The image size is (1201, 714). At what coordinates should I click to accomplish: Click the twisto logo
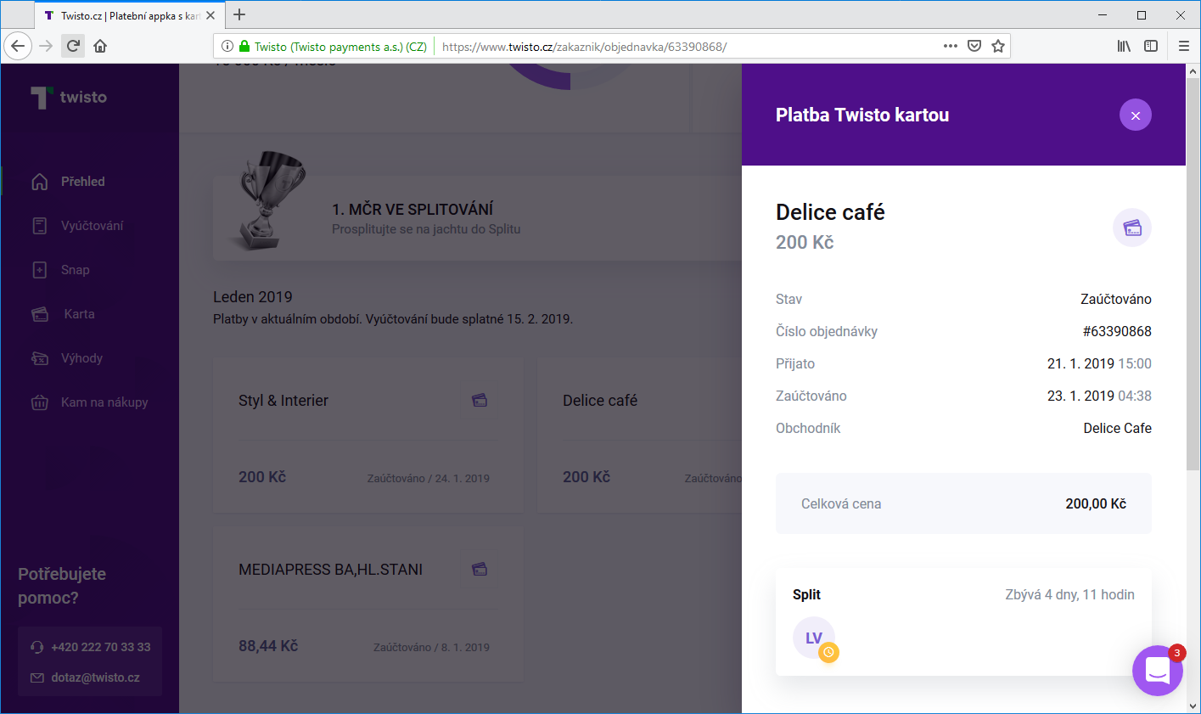tap(69, 98)
